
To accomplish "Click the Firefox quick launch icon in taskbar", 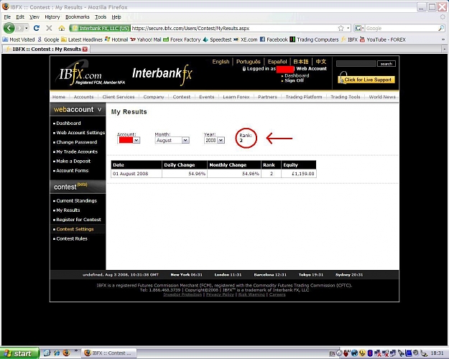I will (66, 353).
